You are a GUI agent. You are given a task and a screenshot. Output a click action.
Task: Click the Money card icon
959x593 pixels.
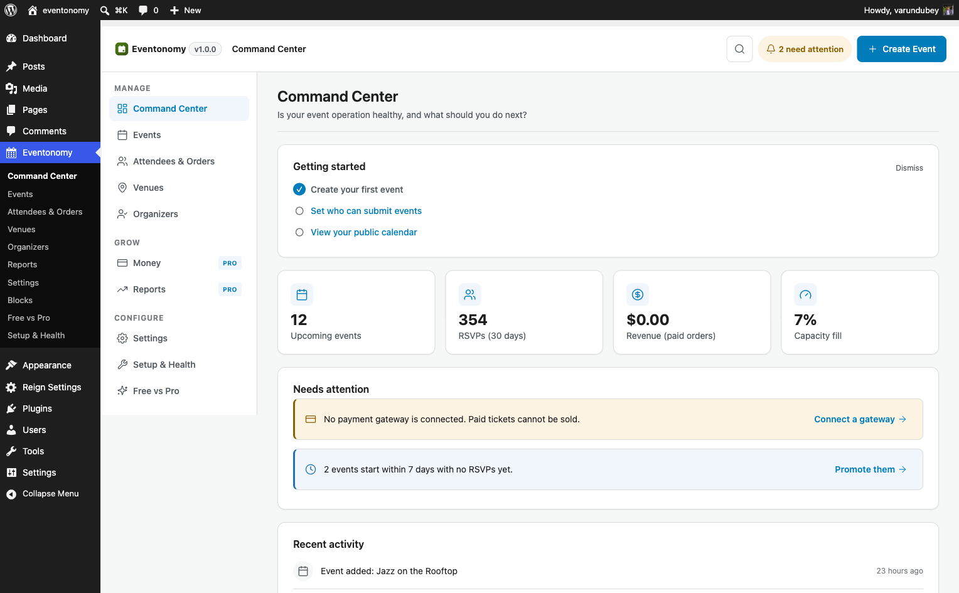pos(122,263)
